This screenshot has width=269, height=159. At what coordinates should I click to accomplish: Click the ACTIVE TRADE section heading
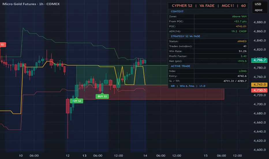tap(180, 66)
